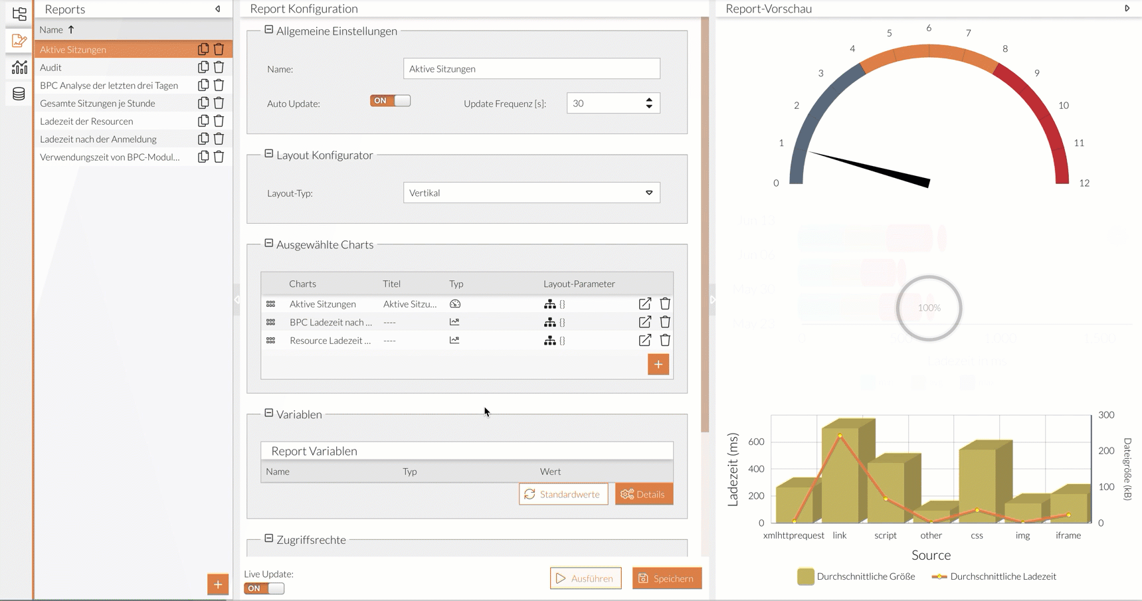Delete the Ladezeit der Resourcen report

pos(219,121)
